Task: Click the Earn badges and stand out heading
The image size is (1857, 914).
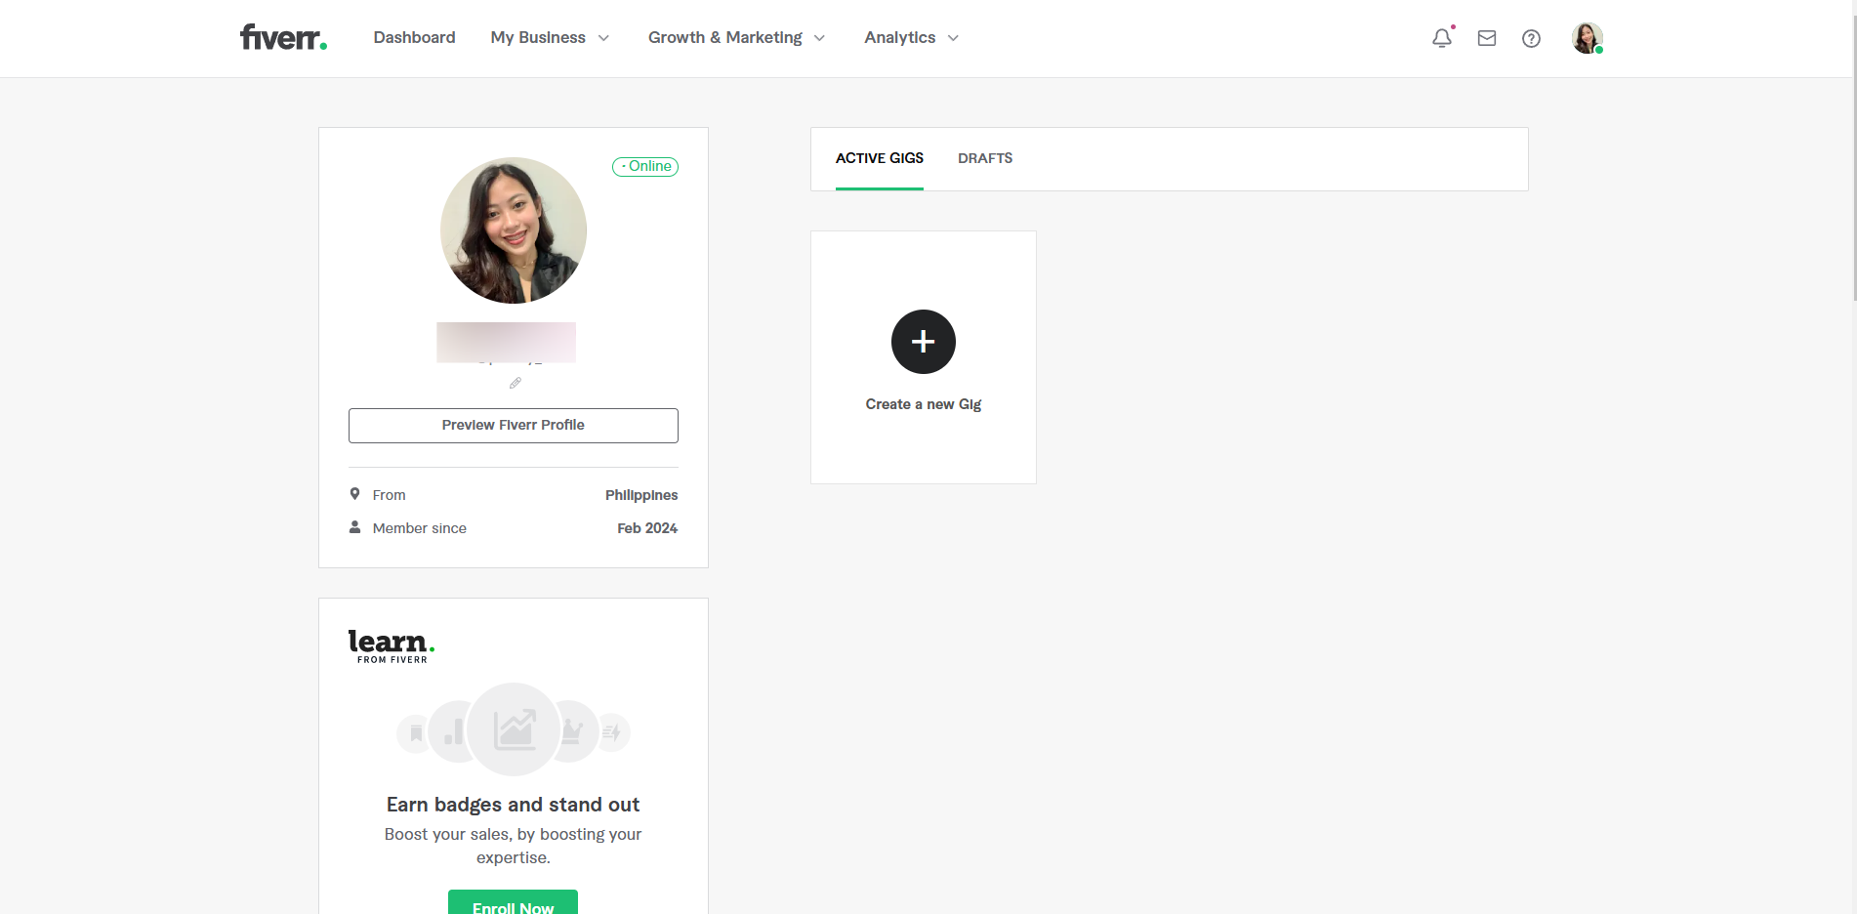Action: coord(514,805)
